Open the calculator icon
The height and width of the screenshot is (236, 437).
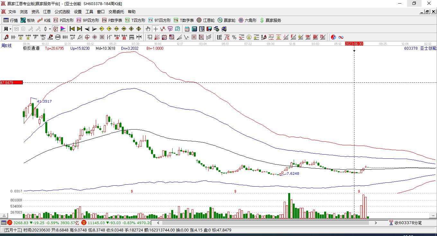(x=194, y=29)
